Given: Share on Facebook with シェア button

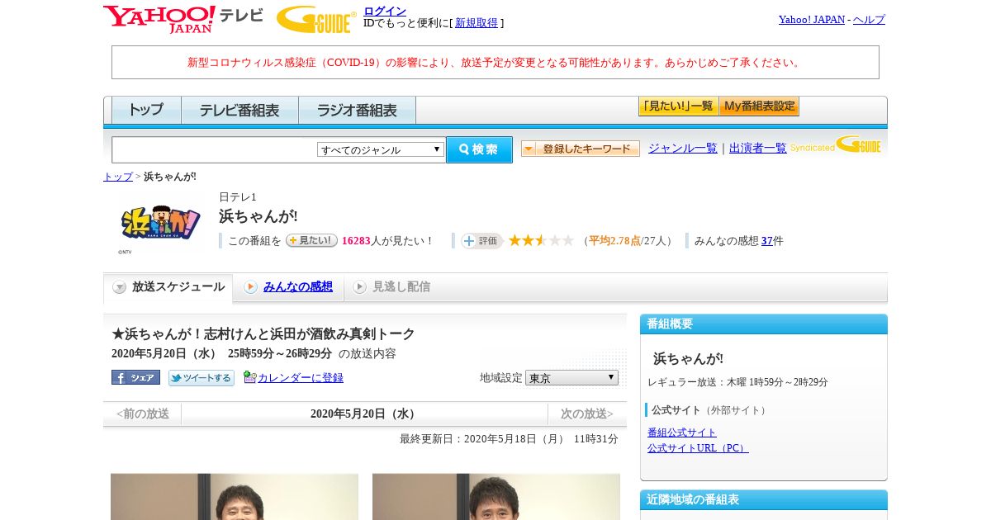Looking at the screenshot, I should 135,377.
